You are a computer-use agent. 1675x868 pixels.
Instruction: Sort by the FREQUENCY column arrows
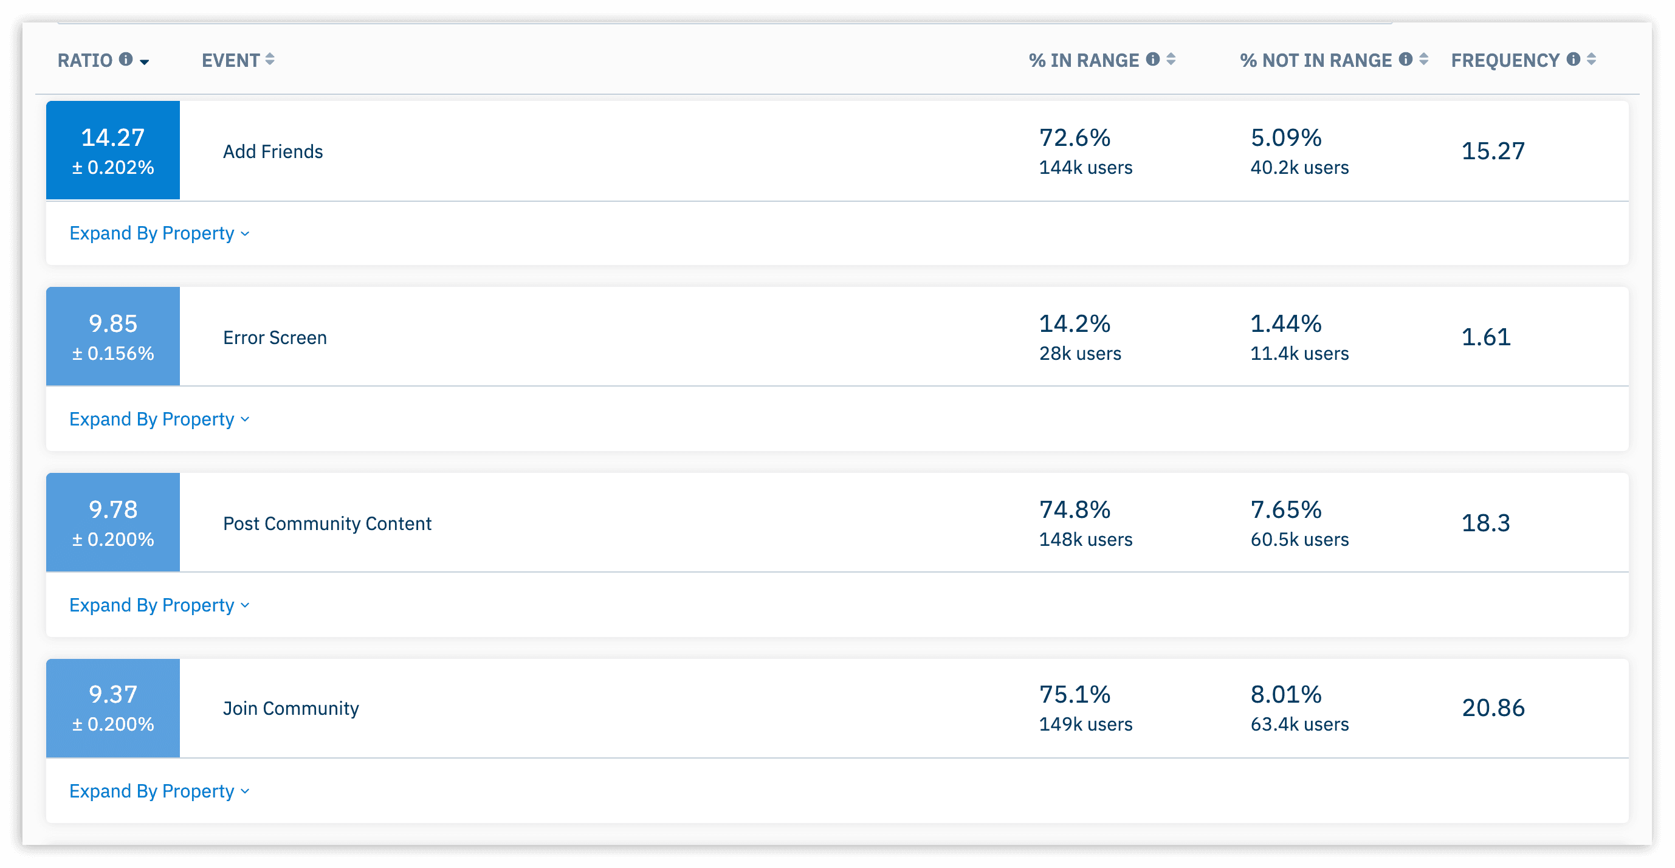pyautogui.click(x=1592, y=60)
